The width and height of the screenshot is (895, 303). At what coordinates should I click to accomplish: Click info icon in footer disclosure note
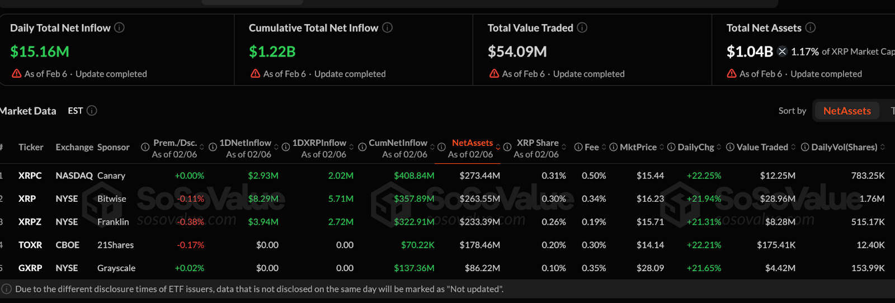[7, 289]
